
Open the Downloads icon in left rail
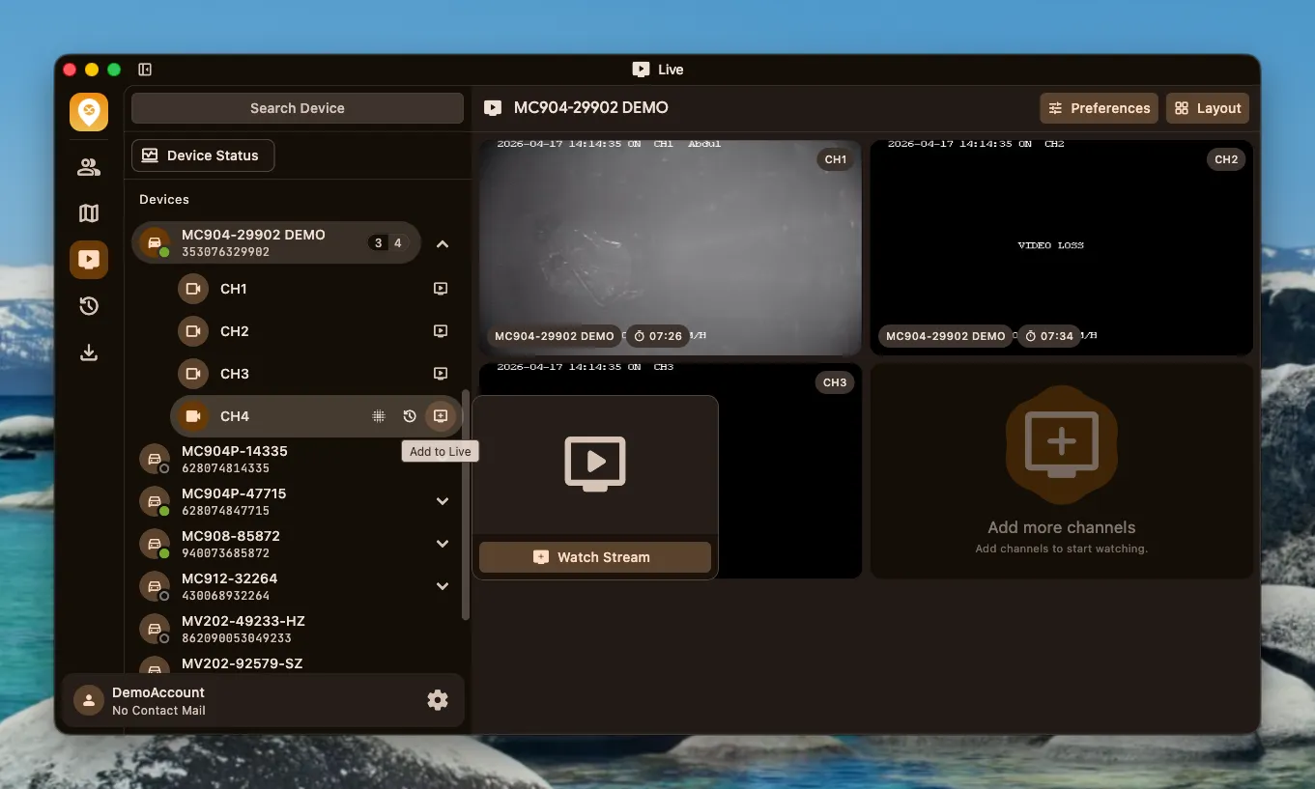pos(89,352)
